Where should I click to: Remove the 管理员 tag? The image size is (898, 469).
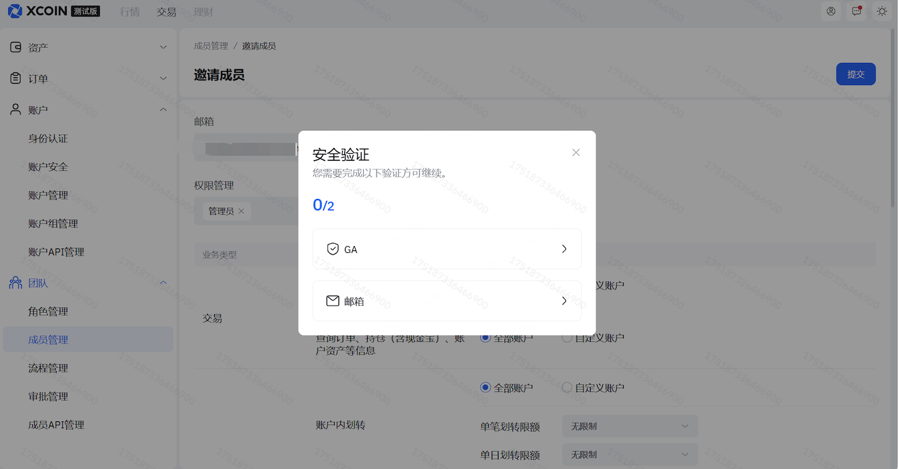[x=241, y=211]
